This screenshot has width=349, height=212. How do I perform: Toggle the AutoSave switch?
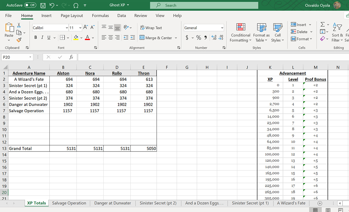click(30, 5)
